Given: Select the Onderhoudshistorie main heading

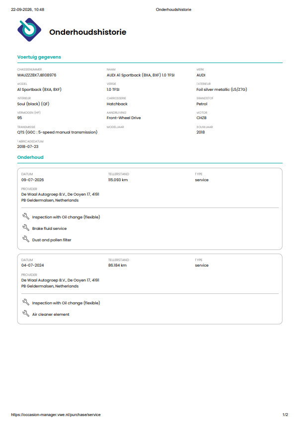Looking at the screenshot, I should click(x=88, y=32).
